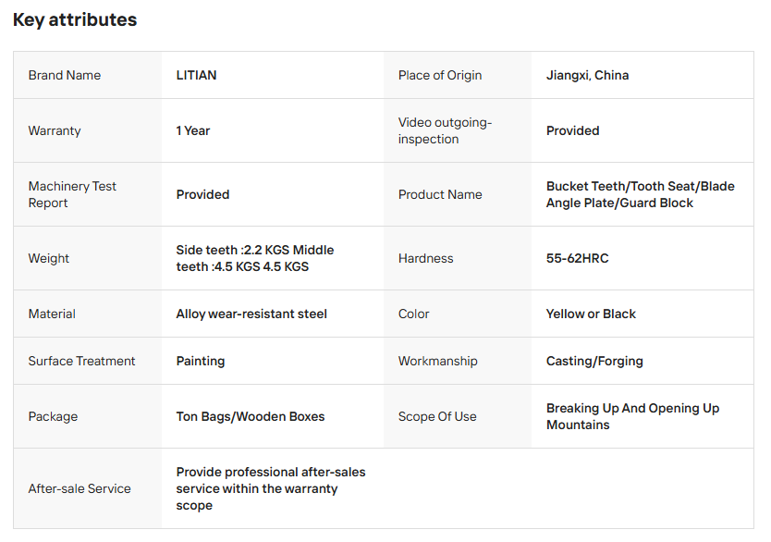Click the Key attributes heading
Viewport: 771px width, 542px height.
75,20
